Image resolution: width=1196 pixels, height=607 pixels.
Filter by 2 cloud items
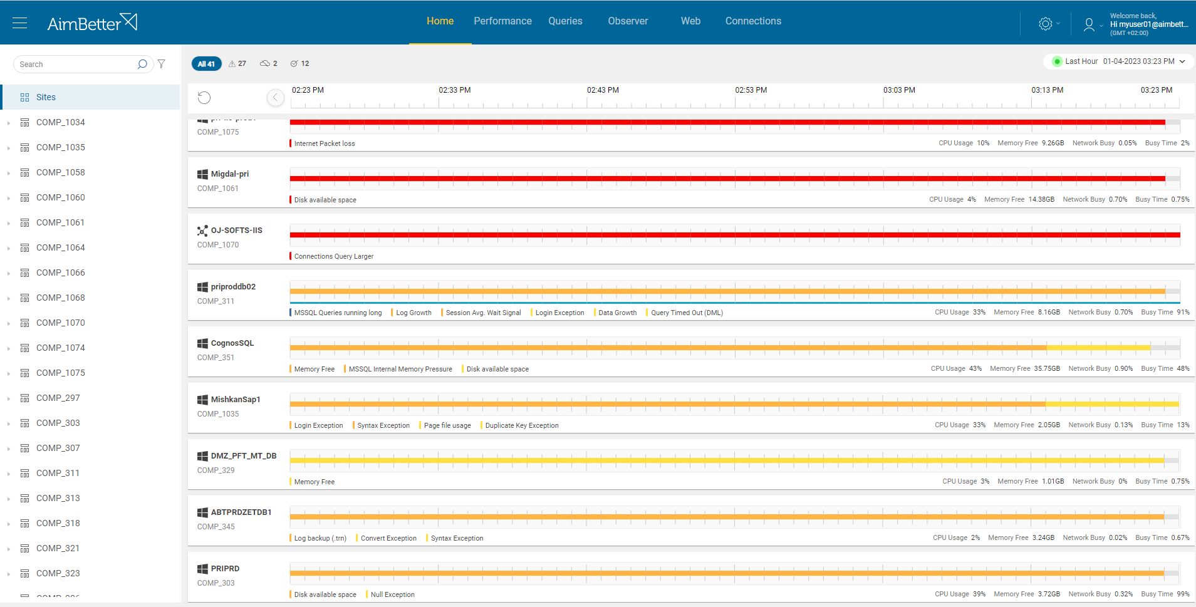click(x=269, y=64)
